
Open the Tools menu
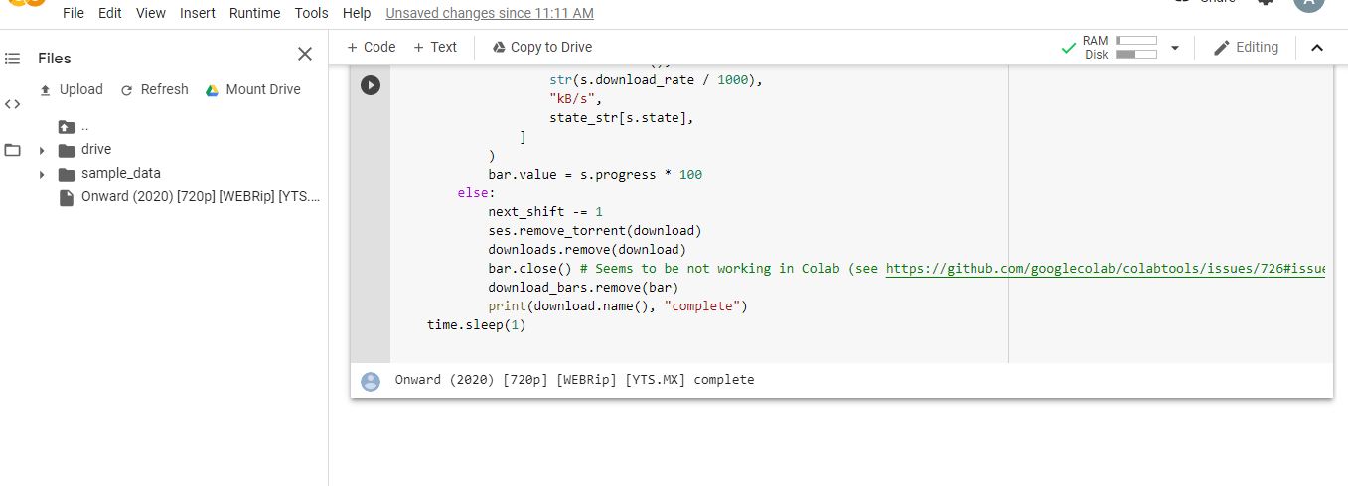point(311,13)
